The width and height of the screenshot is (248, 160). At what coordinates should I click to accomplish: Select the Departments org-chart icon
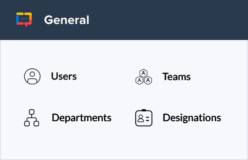point(32,118)
